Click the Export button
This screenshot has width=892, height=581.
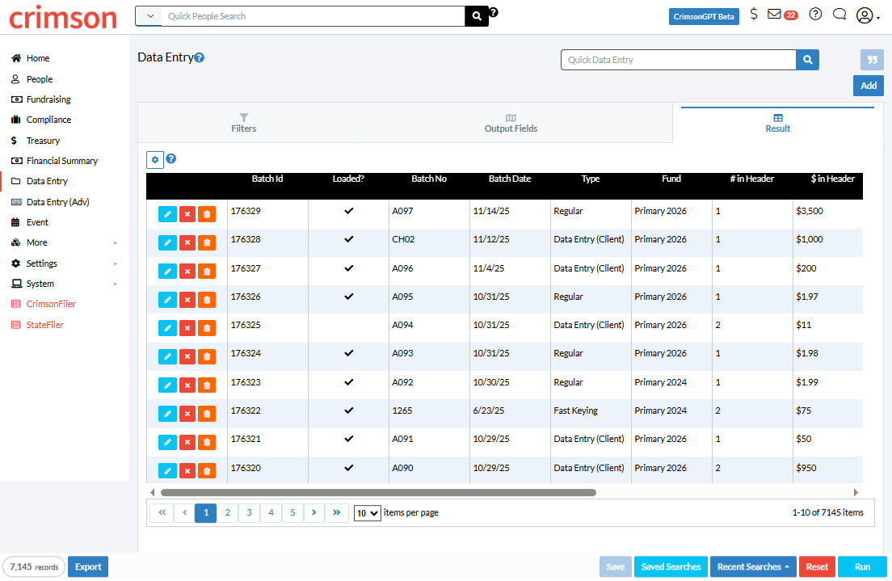(88, 566)
